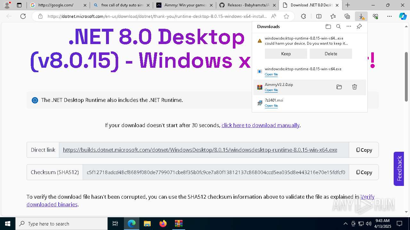
Task: Open Browser essentials
Action: click(375, 16)
